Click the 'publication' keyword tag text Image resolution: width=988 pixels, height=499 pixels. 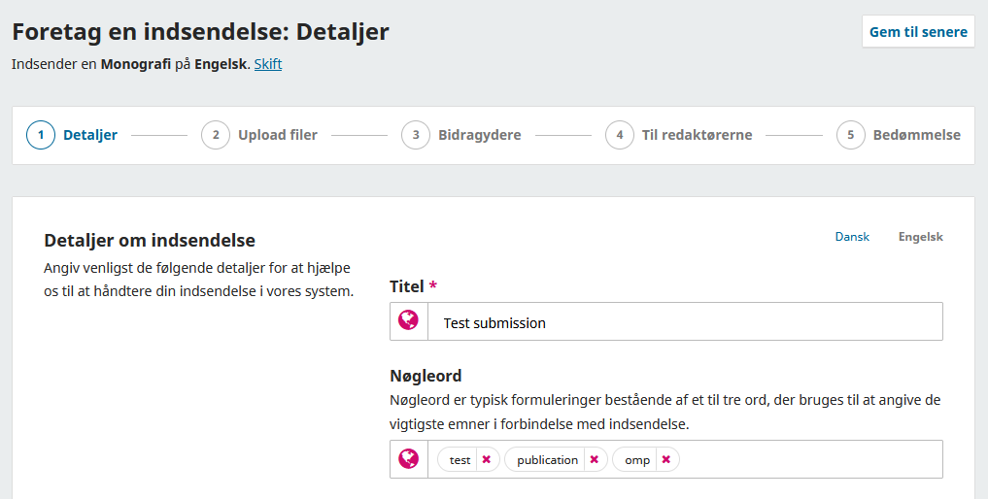548,460
